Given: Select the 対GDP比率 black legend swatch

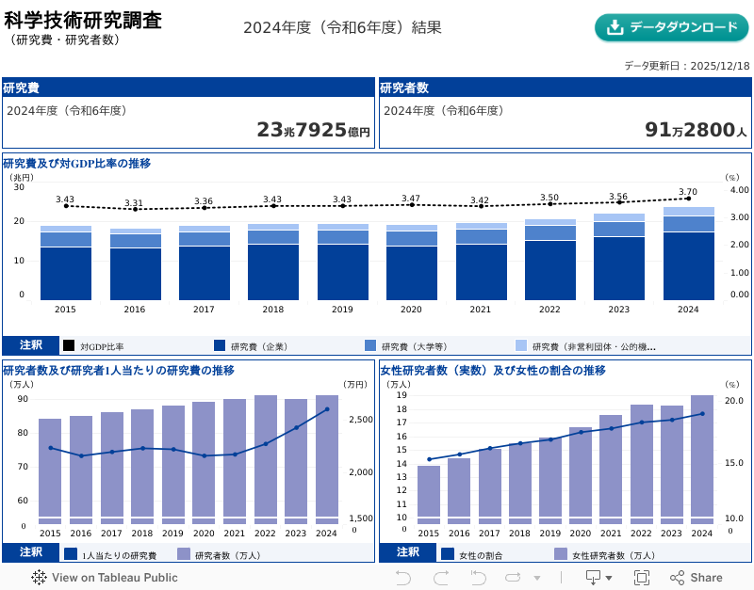Looking at the screenshot, I should coord(69,346).
